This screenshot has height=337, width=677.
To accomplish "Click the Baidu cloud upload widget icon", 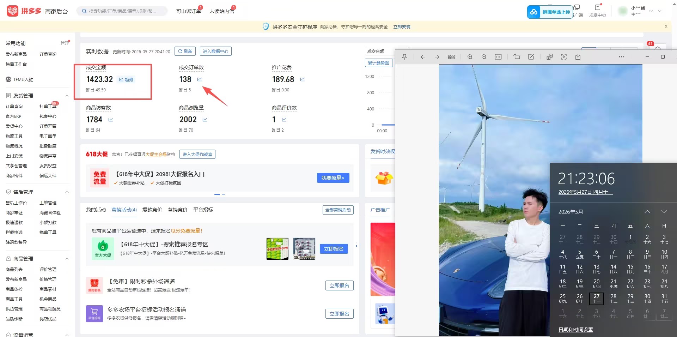I will [x=534, y=12].
